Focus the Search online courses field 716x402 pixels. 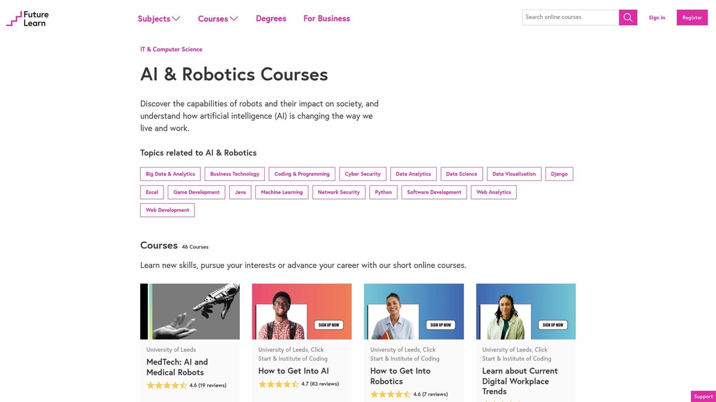(x=570, y=17)
